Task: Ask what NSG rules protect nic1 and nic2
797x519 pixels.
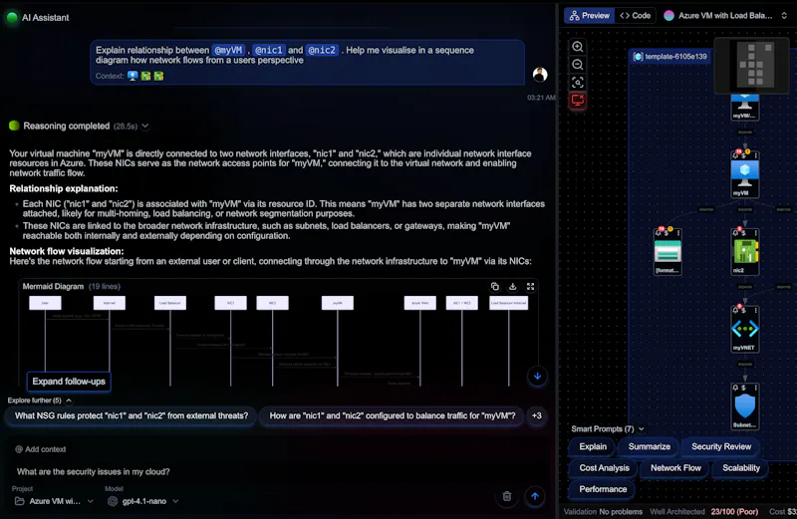Action: coord(132,415)
